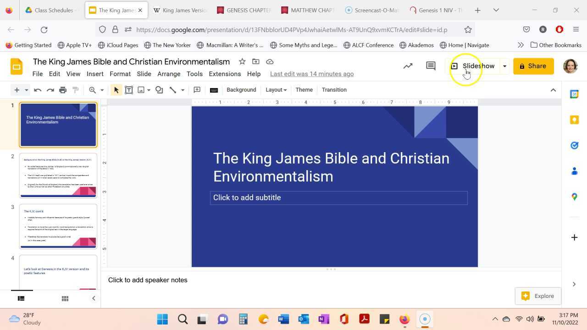Open the Insert image tool
Image resolution: width=587 pixels, height=330 pixels.
(x=141, y=90)
